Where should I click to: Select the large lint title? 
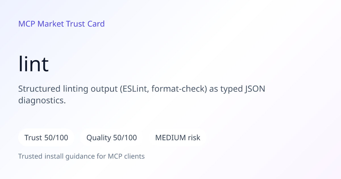click(x=34, y=64)
